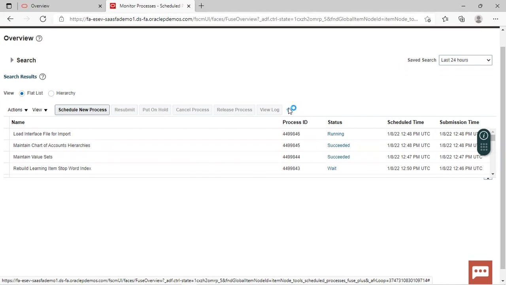
Task: Switch to the Monitor Processes browser tab
Action: coord(150,6)
